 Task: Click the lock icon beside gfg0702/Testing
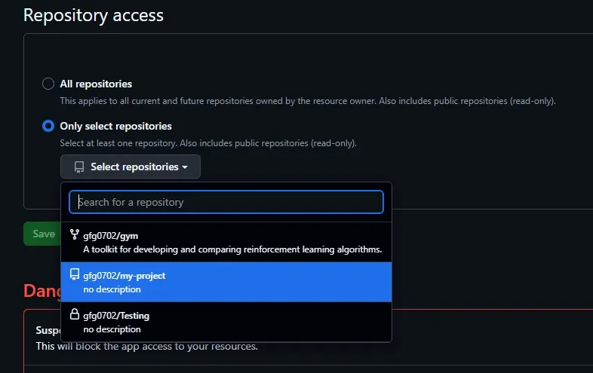[74, 314]
